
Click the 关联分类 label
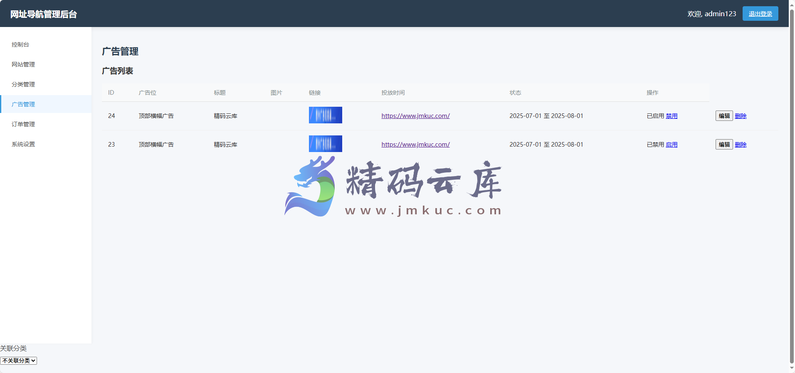(13, 348)
